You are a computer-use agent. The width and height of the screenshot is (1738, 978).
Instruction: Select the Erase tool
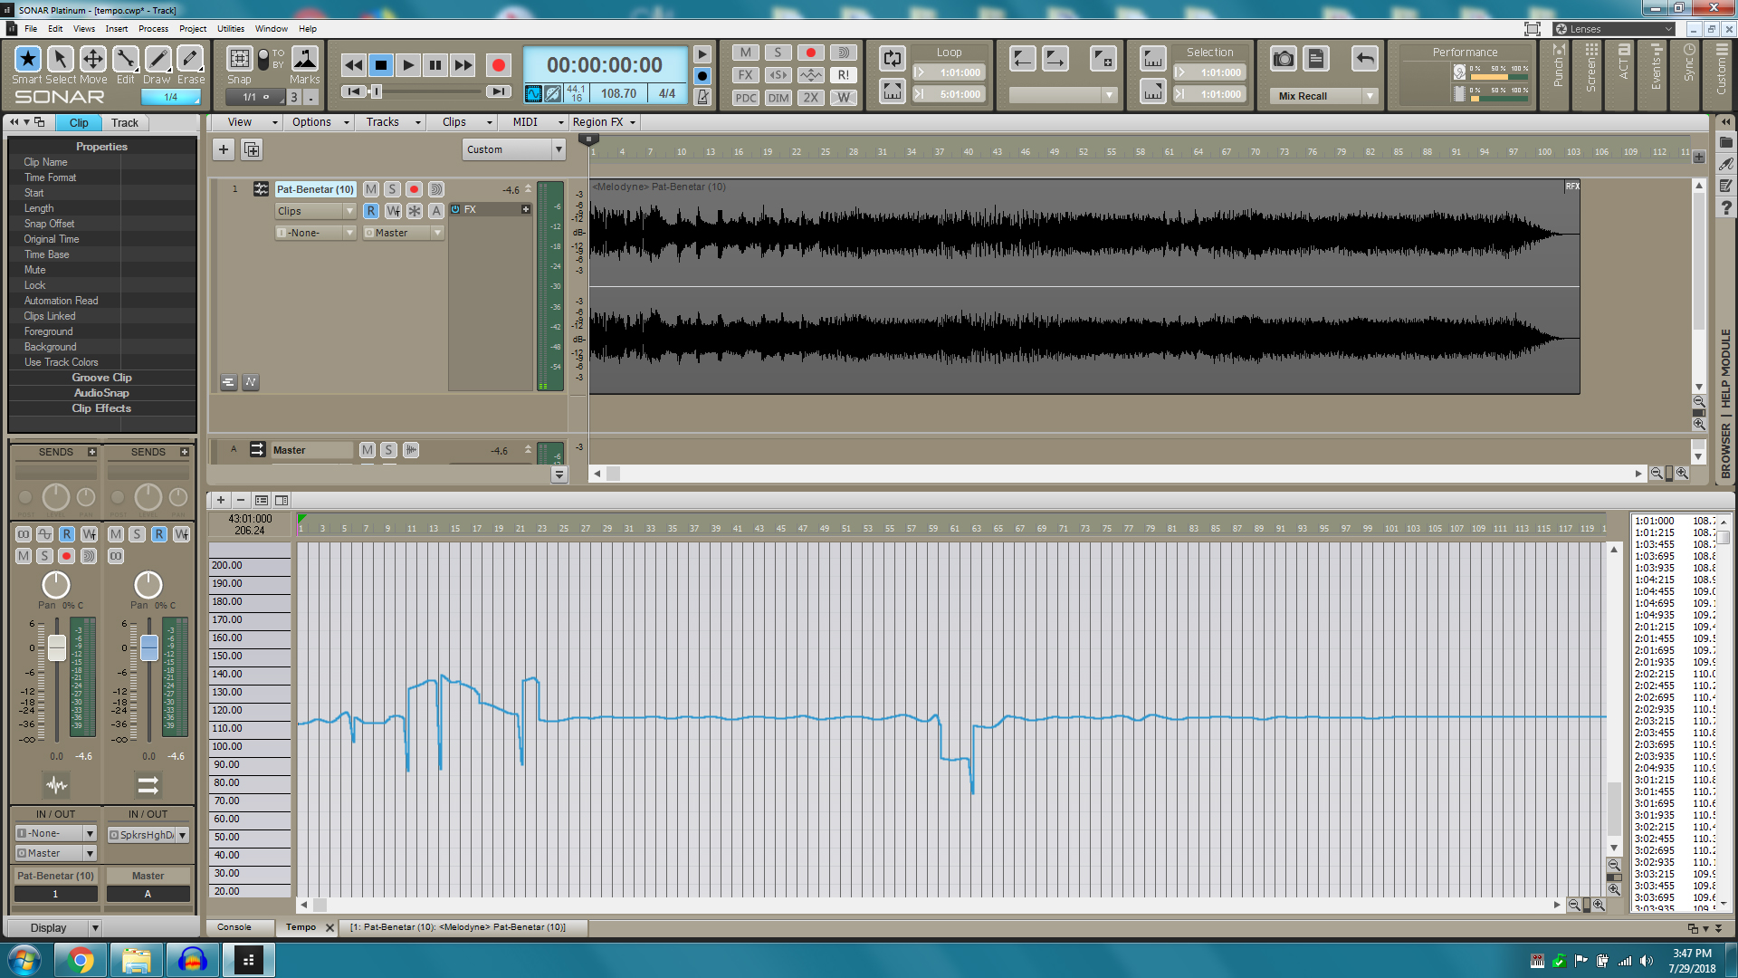pos(190,60)
